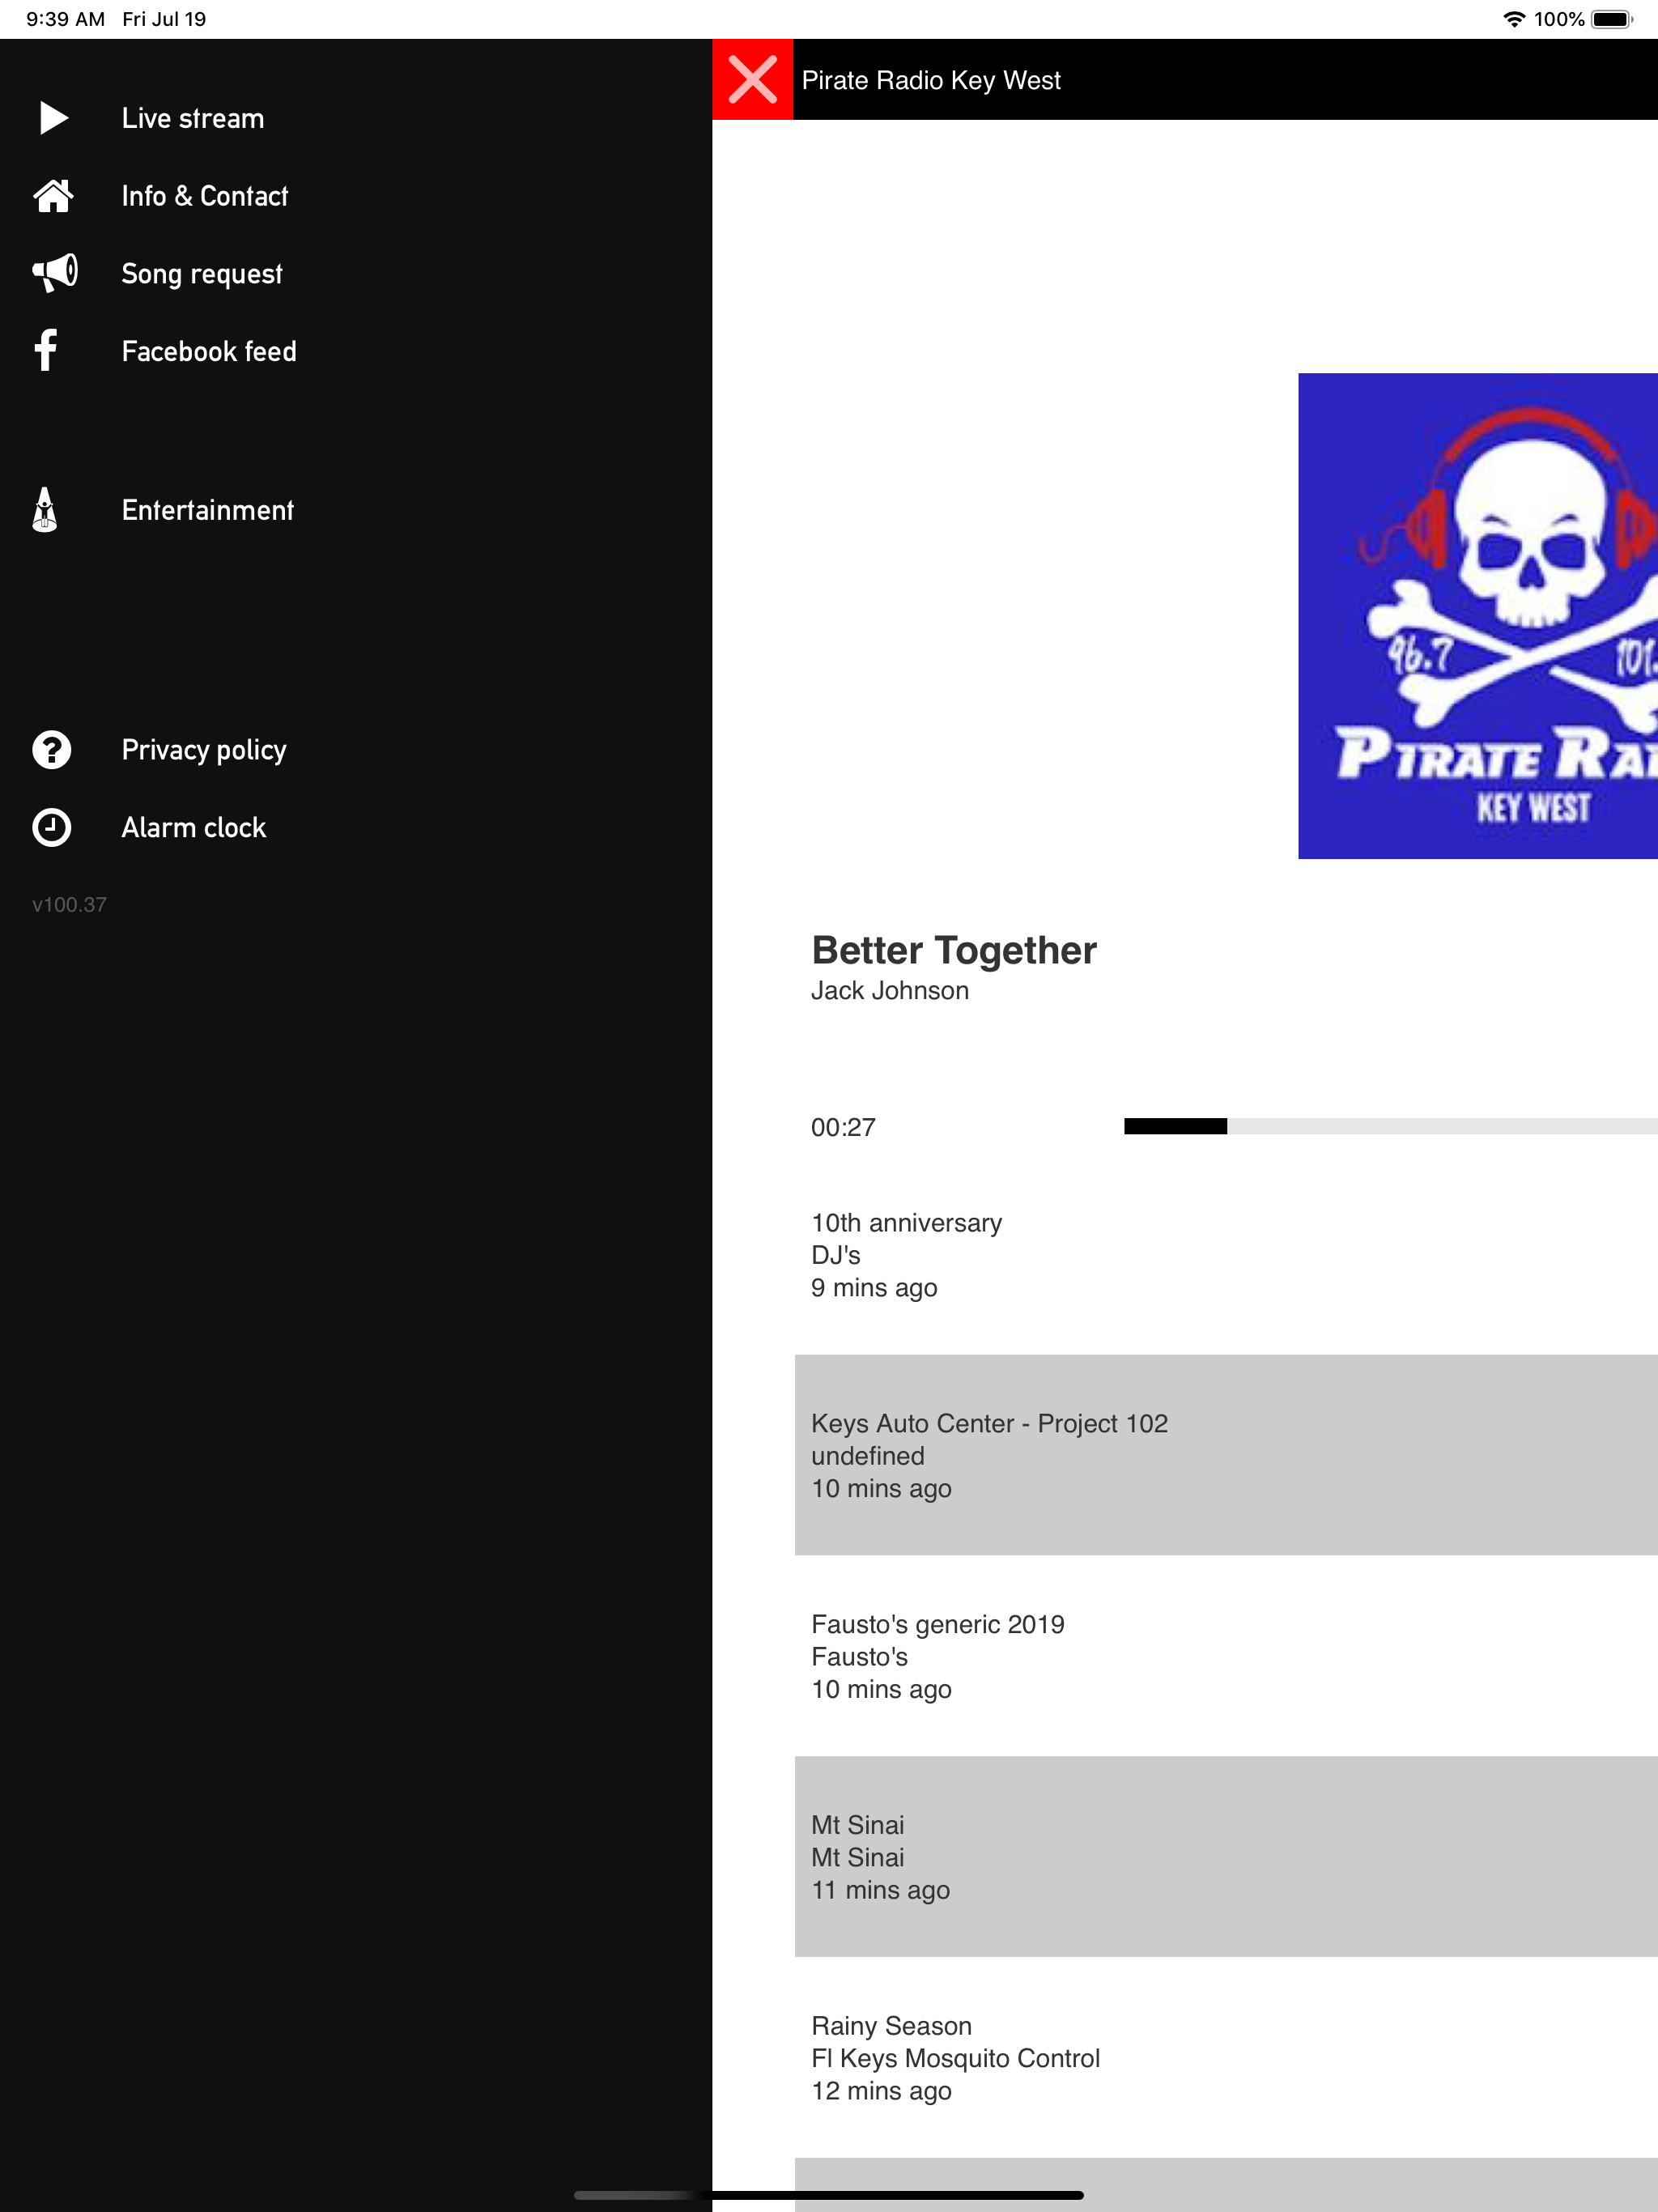Click the clock icon for Alarm clock
Screen dimensions: 1658x2212
[x=52, y=827]
